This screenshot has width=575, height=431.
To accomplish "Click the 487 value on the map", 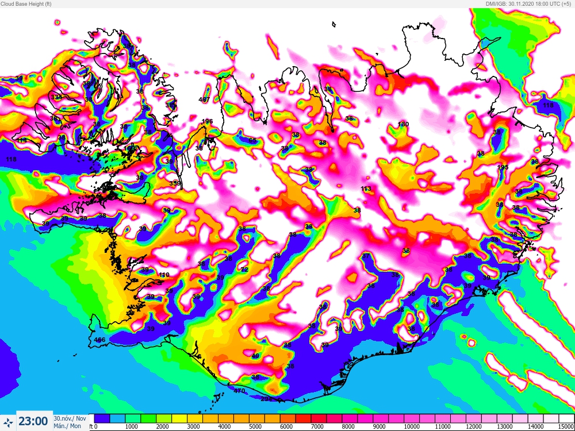I will (204, 99).
